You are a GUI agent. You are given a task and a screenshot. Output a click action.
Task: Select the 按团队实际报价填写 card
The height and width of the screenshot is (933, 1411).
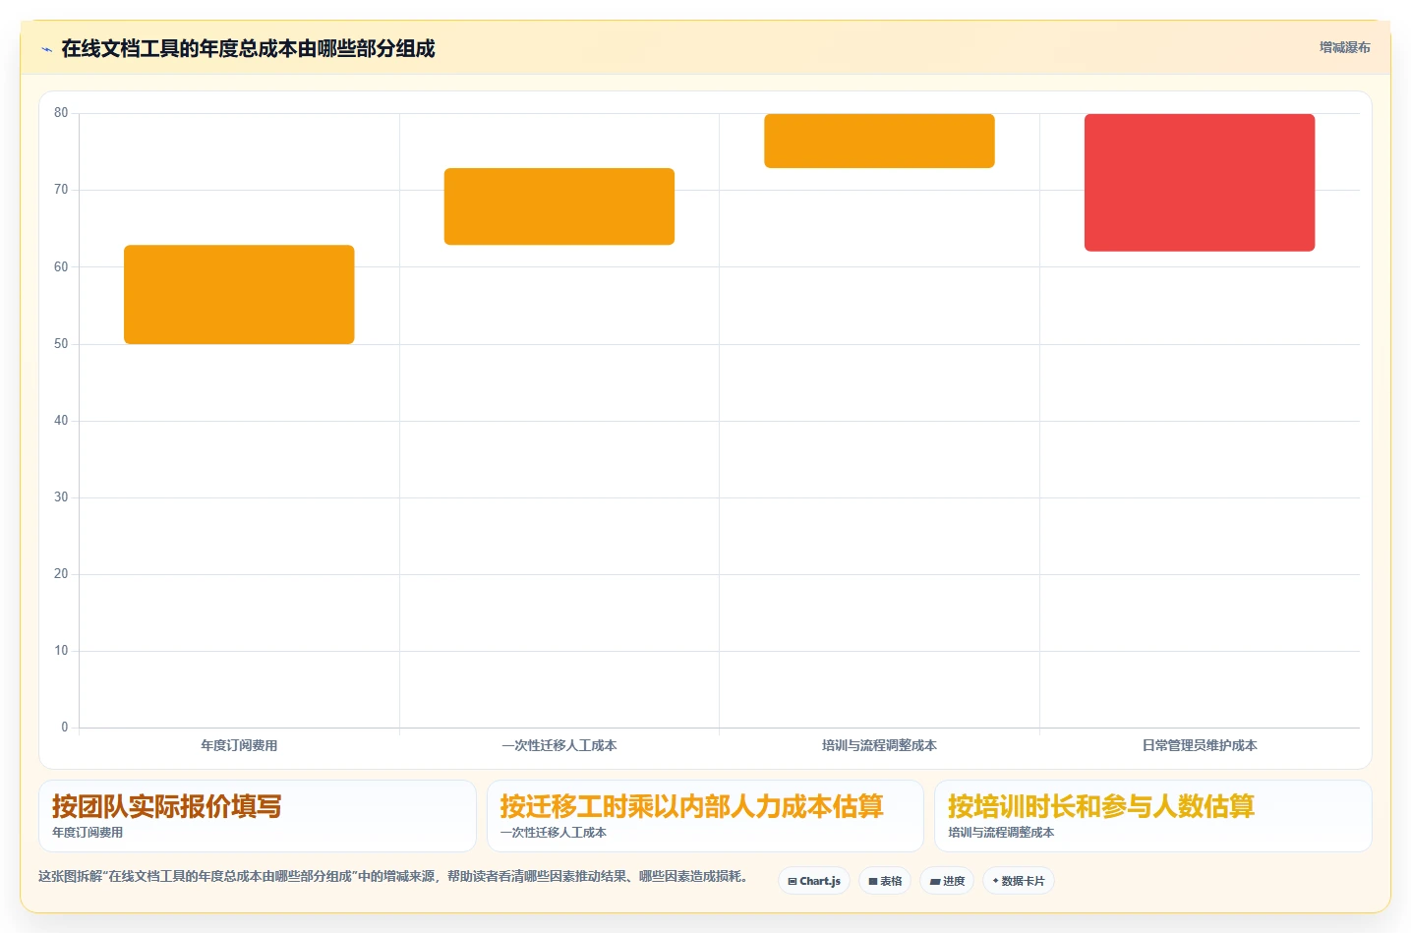tap(258, 816)
